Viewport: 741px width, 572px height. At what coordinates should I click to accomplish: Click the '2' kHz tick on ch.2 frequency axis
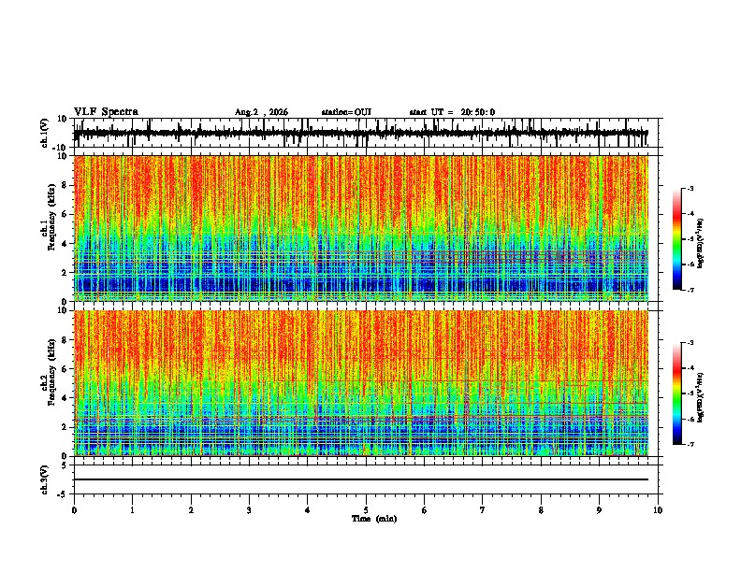pos(65,427)
